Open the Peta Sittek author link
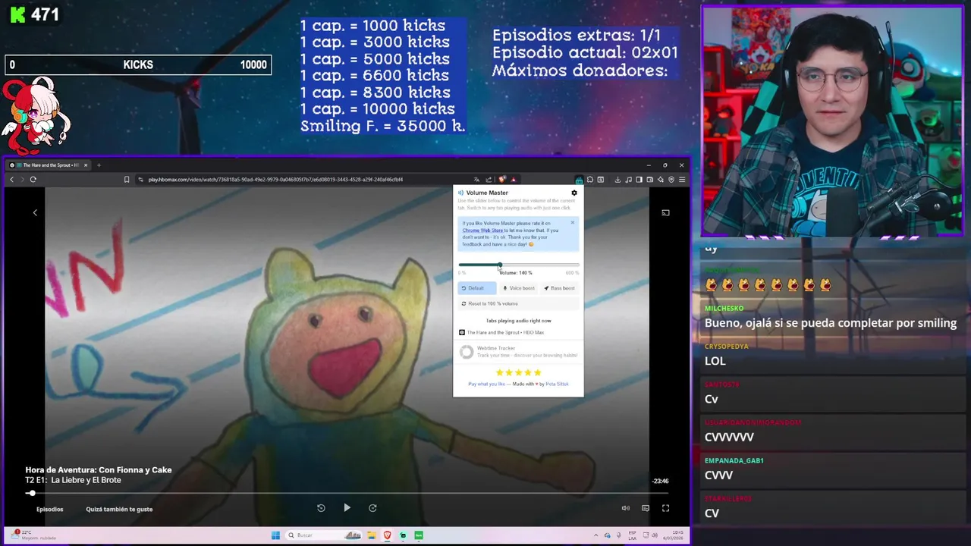Screen dimensions: 971x546 point(557,384)
